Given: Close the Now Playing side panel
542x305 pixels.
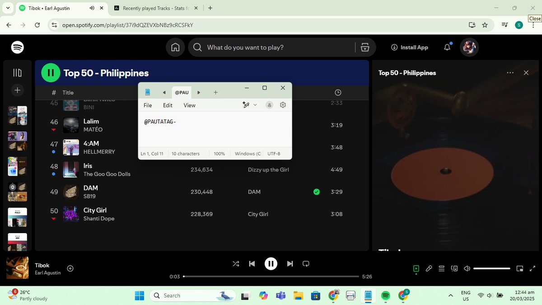Looking at the screenshot, I should click(526, 73).
